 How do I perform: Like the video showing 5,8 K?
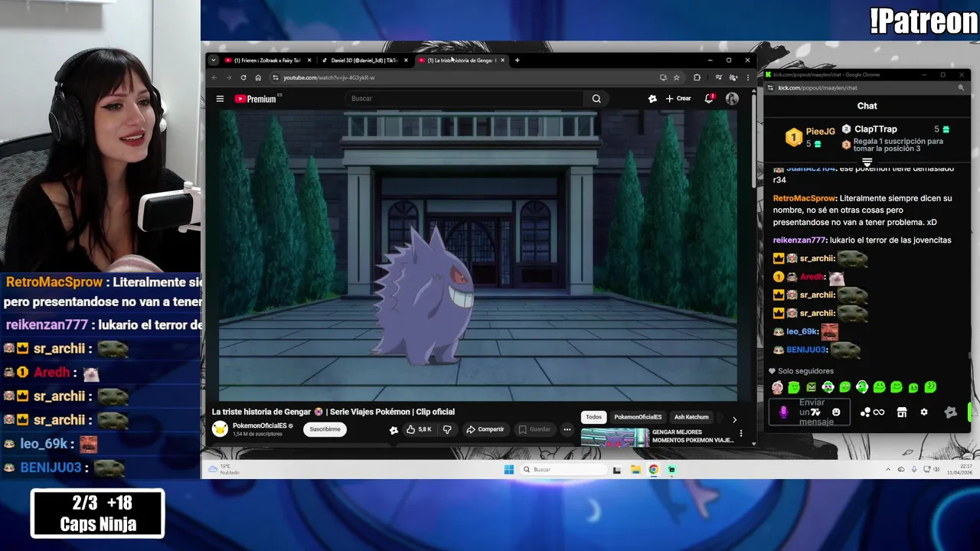tap(420, 429)
